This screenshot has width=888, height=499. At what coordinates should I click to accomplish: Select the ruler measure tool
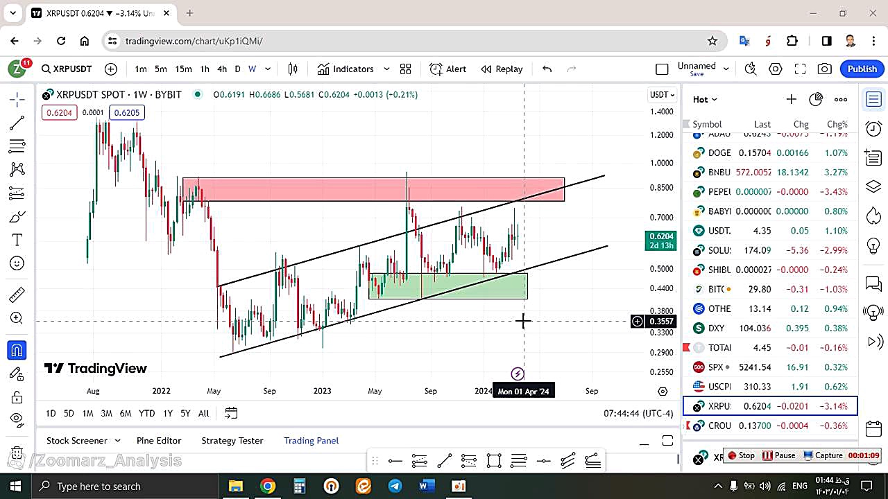pos(17,295)
